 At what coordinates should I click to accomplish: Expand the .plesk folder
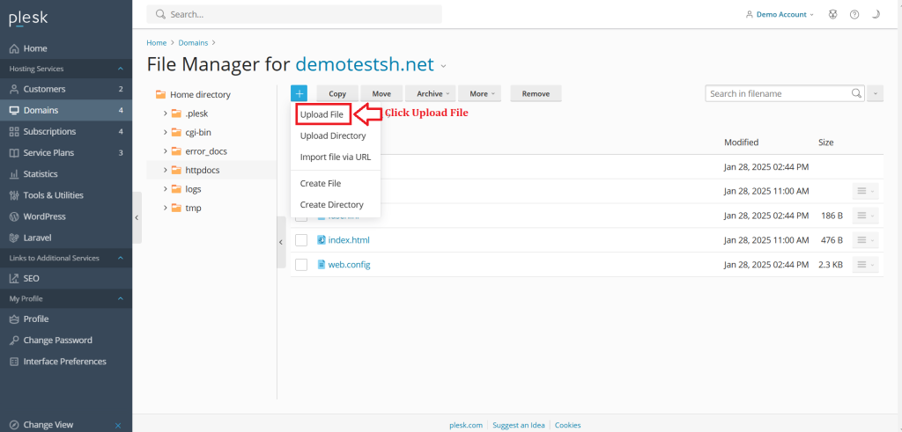click(x=165, y=113)
